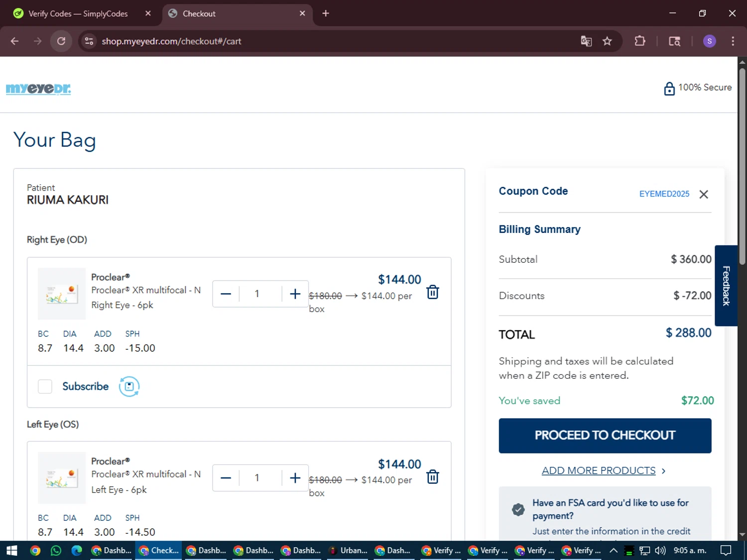Click the network icon in system tray

click(x=645, y=551)
